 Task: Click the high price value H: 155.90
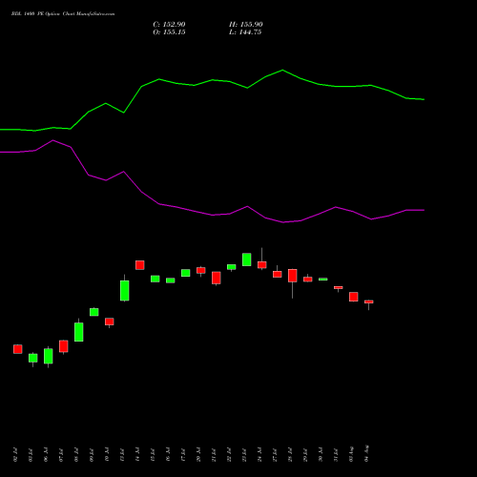246,25
